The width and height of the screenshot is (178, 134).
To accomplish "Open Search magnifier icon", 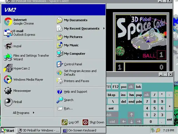I will coord(60,100).
